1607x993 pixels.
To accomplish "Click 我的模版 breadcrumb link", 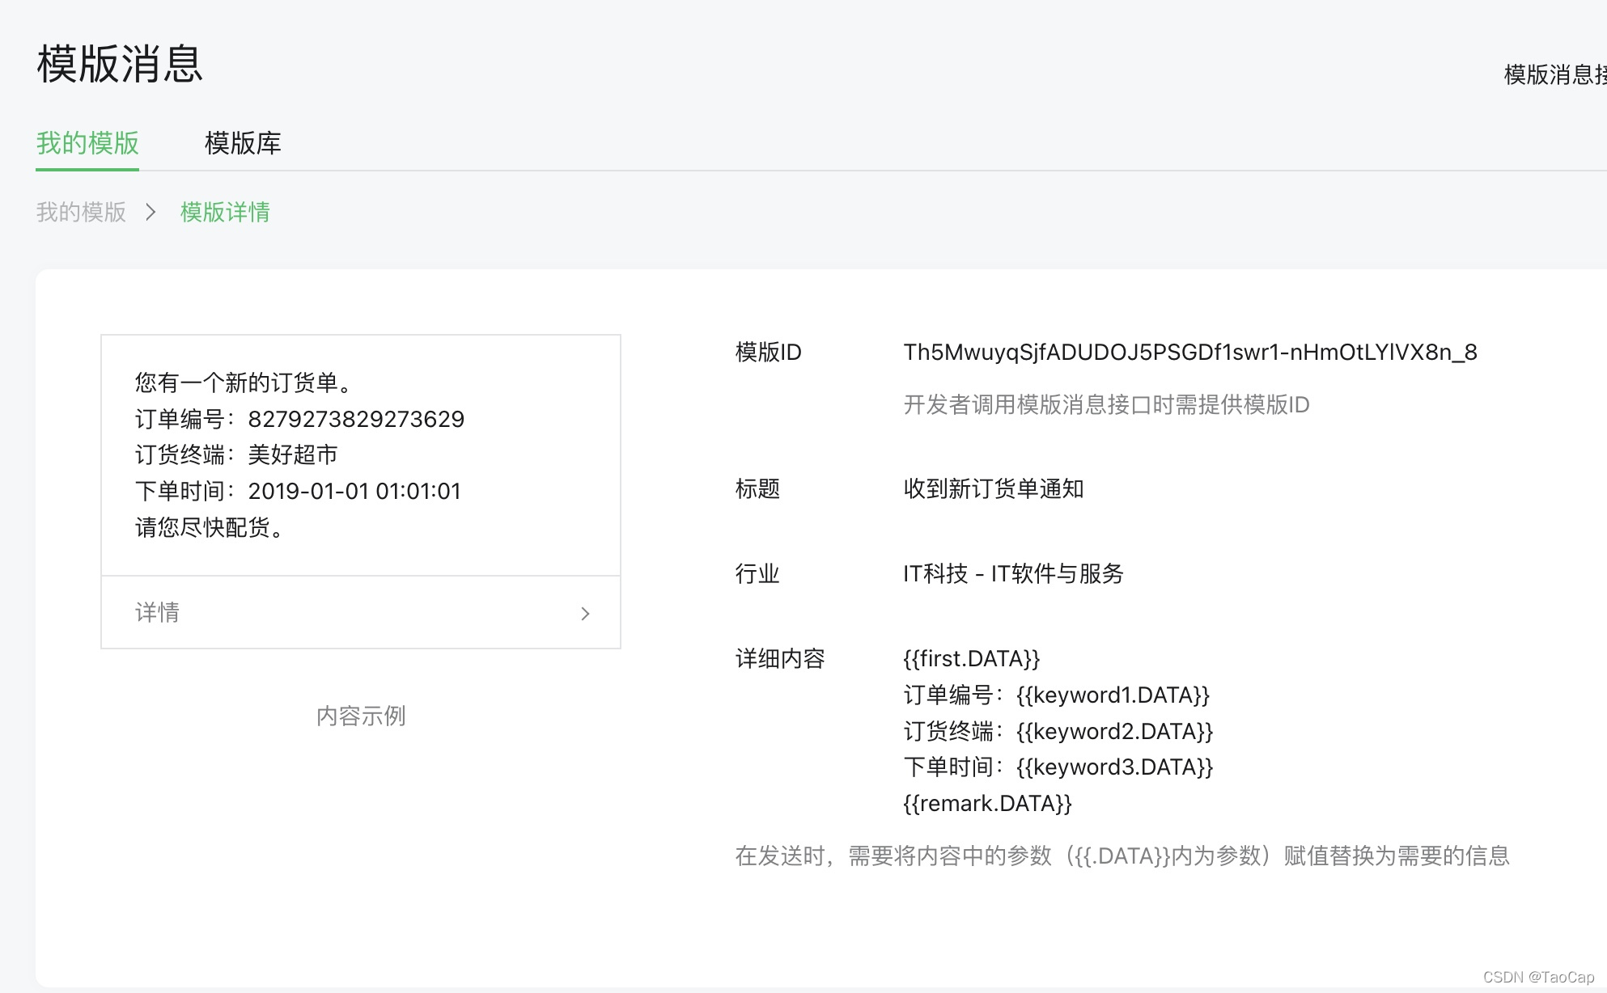I will (81, 212).
